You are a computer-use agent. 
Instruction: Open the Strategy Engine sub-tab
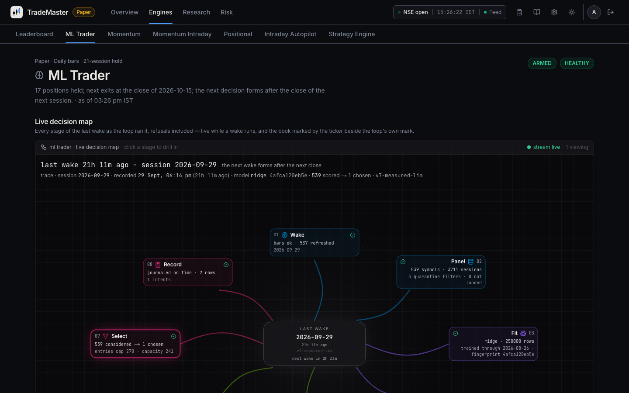[x=352, y=34]
